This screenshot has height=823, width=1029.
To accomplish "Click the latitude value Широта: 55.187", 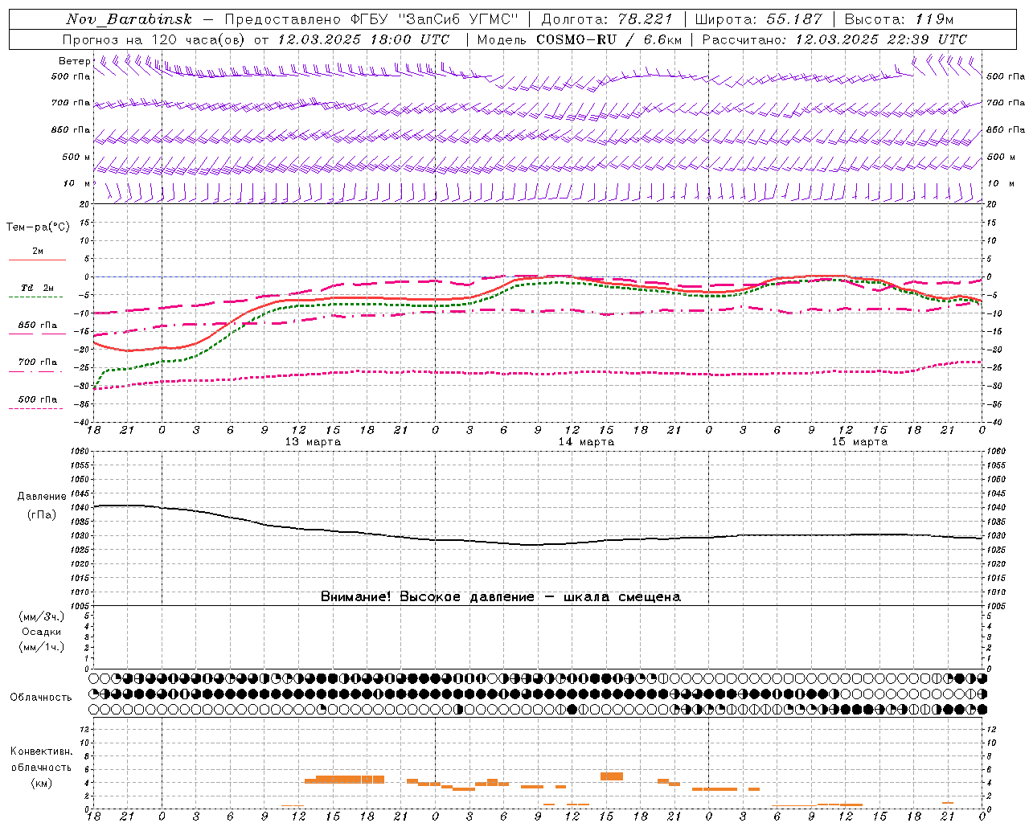I will click(x=758, y=19).
